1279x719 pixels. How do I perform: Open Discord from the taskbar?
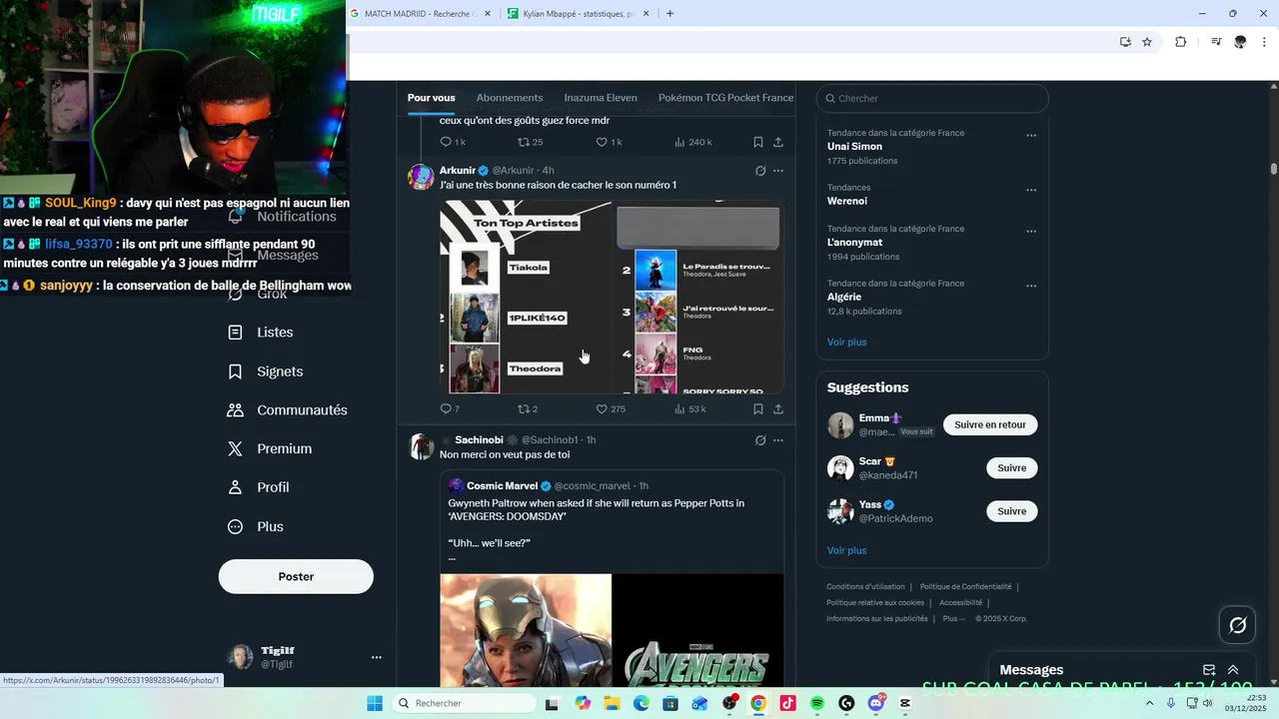click(x=876, y=703)
